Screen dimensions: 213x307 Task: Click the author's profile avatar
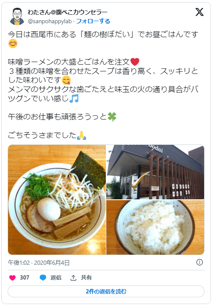[x=17, y=16]
